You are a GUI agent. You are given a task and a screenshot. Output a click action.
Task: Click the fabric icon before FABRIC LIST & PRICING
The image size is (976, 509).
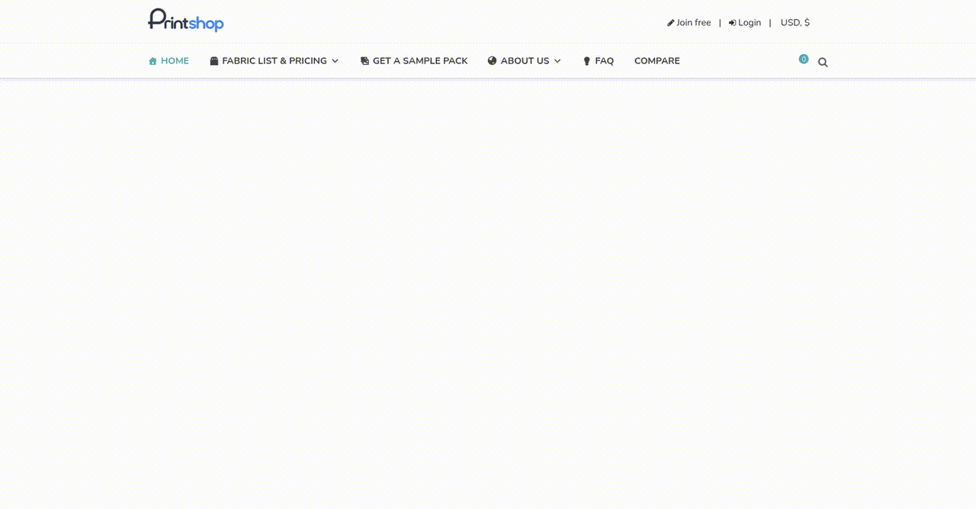[214, 61]
